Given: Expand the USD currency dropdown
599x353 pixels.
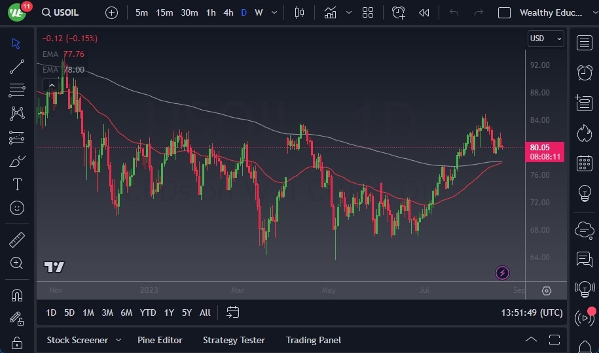Looking at the screenshot, I should pyautogui.click(x=545, y=39).
